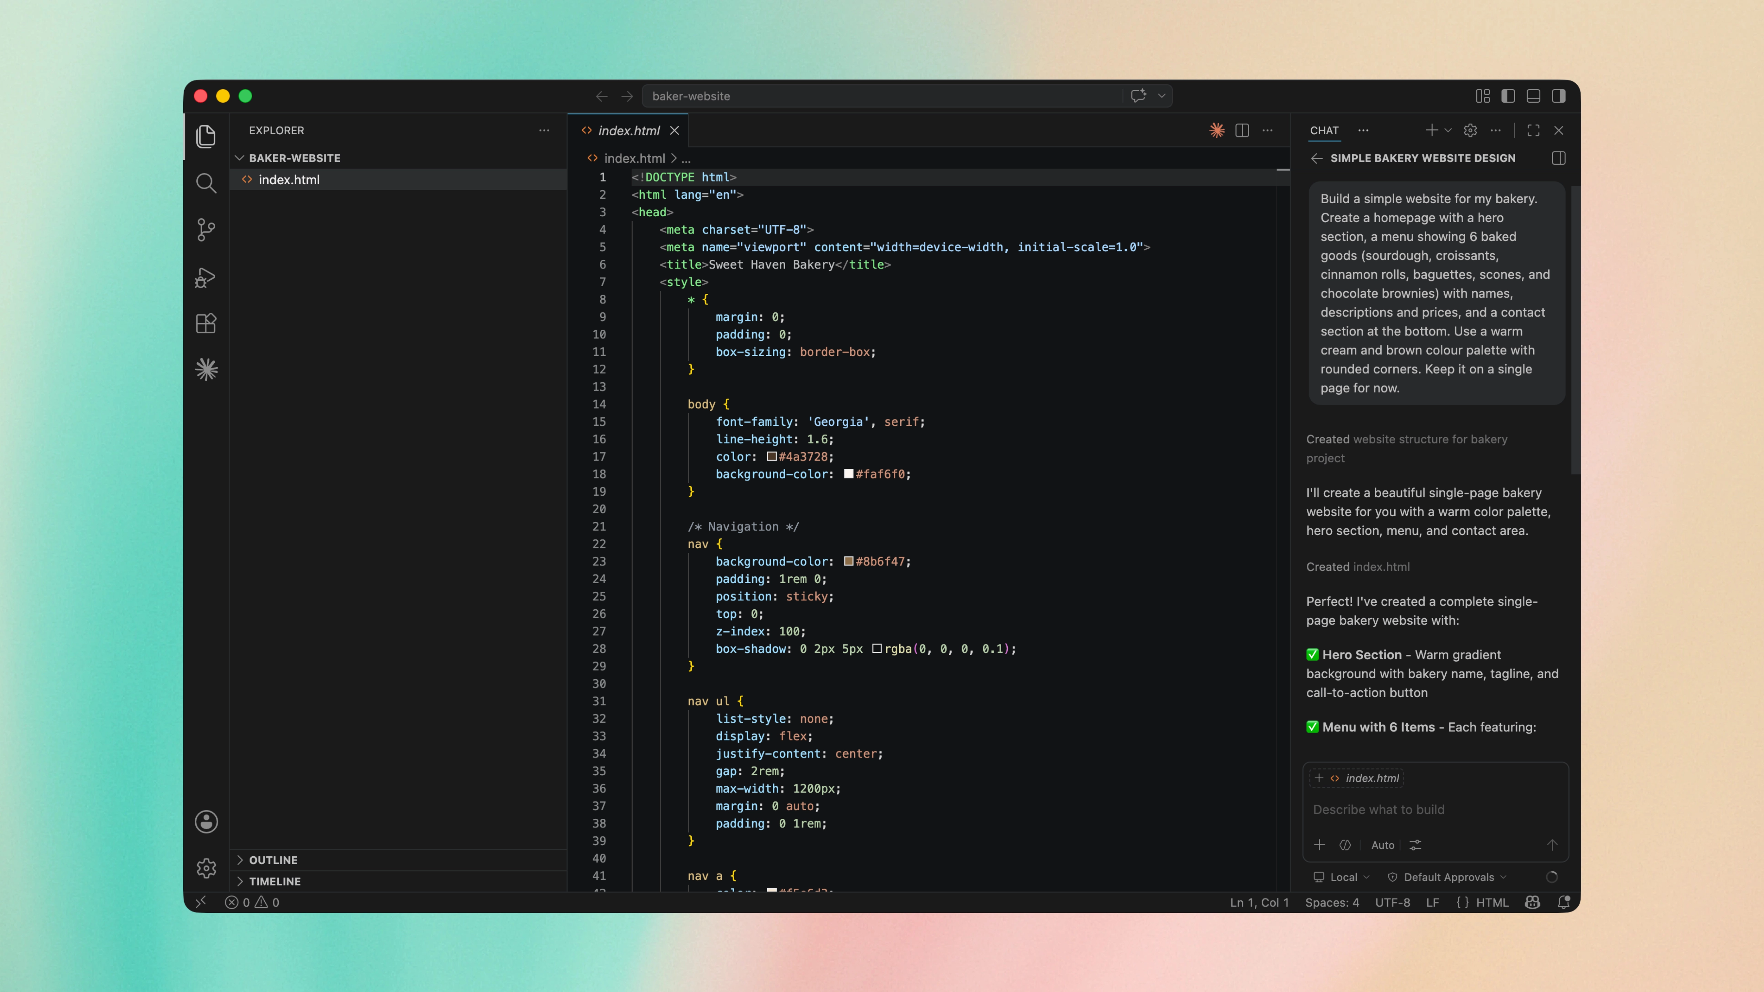Toggle chat session side panel icon
The width and height of the screenshot is (1764, 992).
click(x=1559, y=158)
